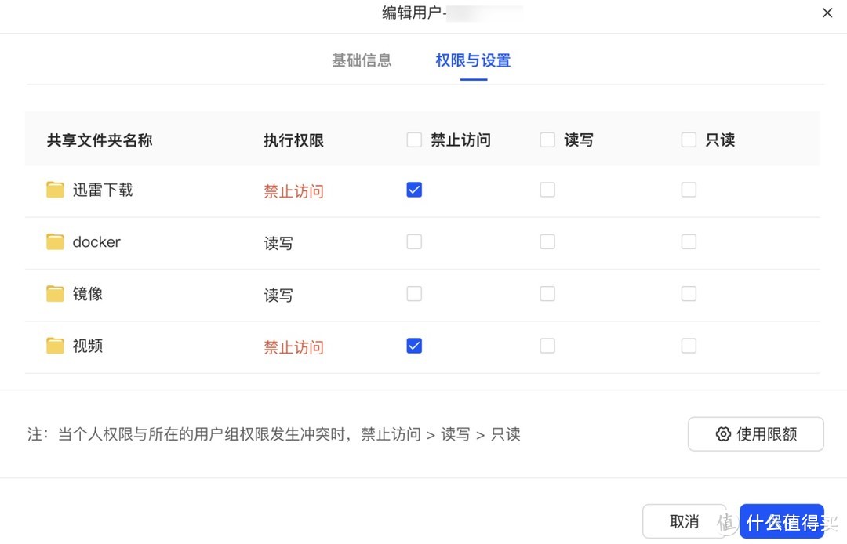Select the 权限与设置 tab
The image size is (847, 544).
point(472,60)
